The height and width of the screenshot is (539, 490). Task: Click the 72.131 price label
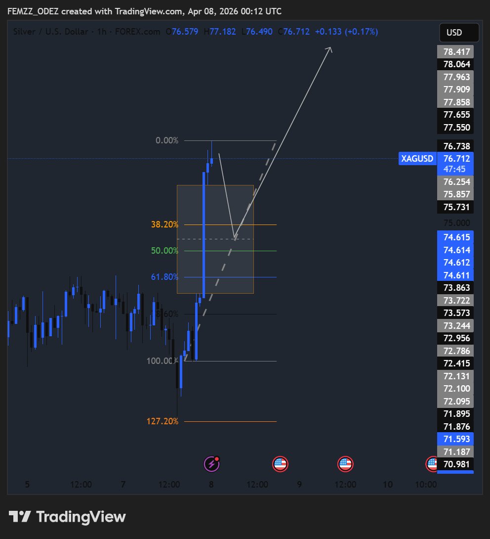tap(455, 376)
